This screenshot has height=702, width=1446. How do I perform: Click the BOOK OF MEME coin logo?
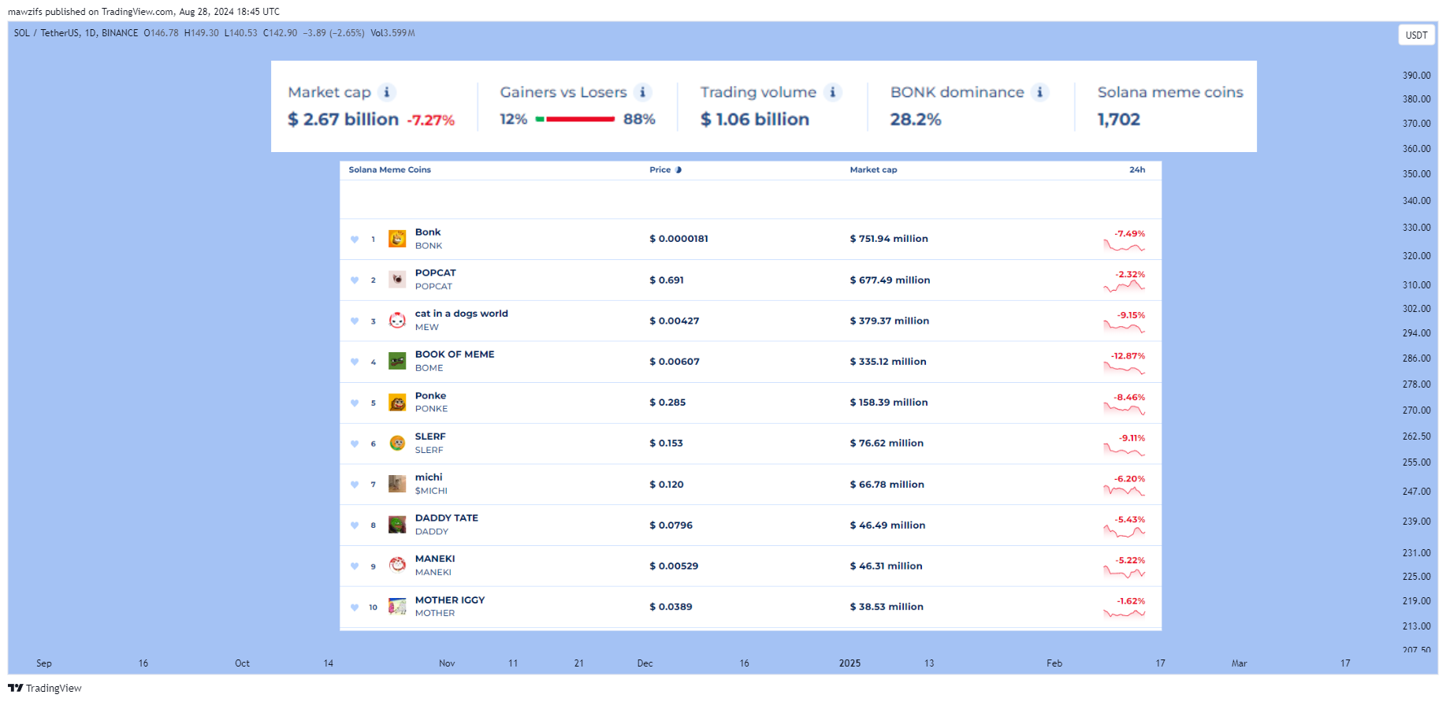[397, 362]
